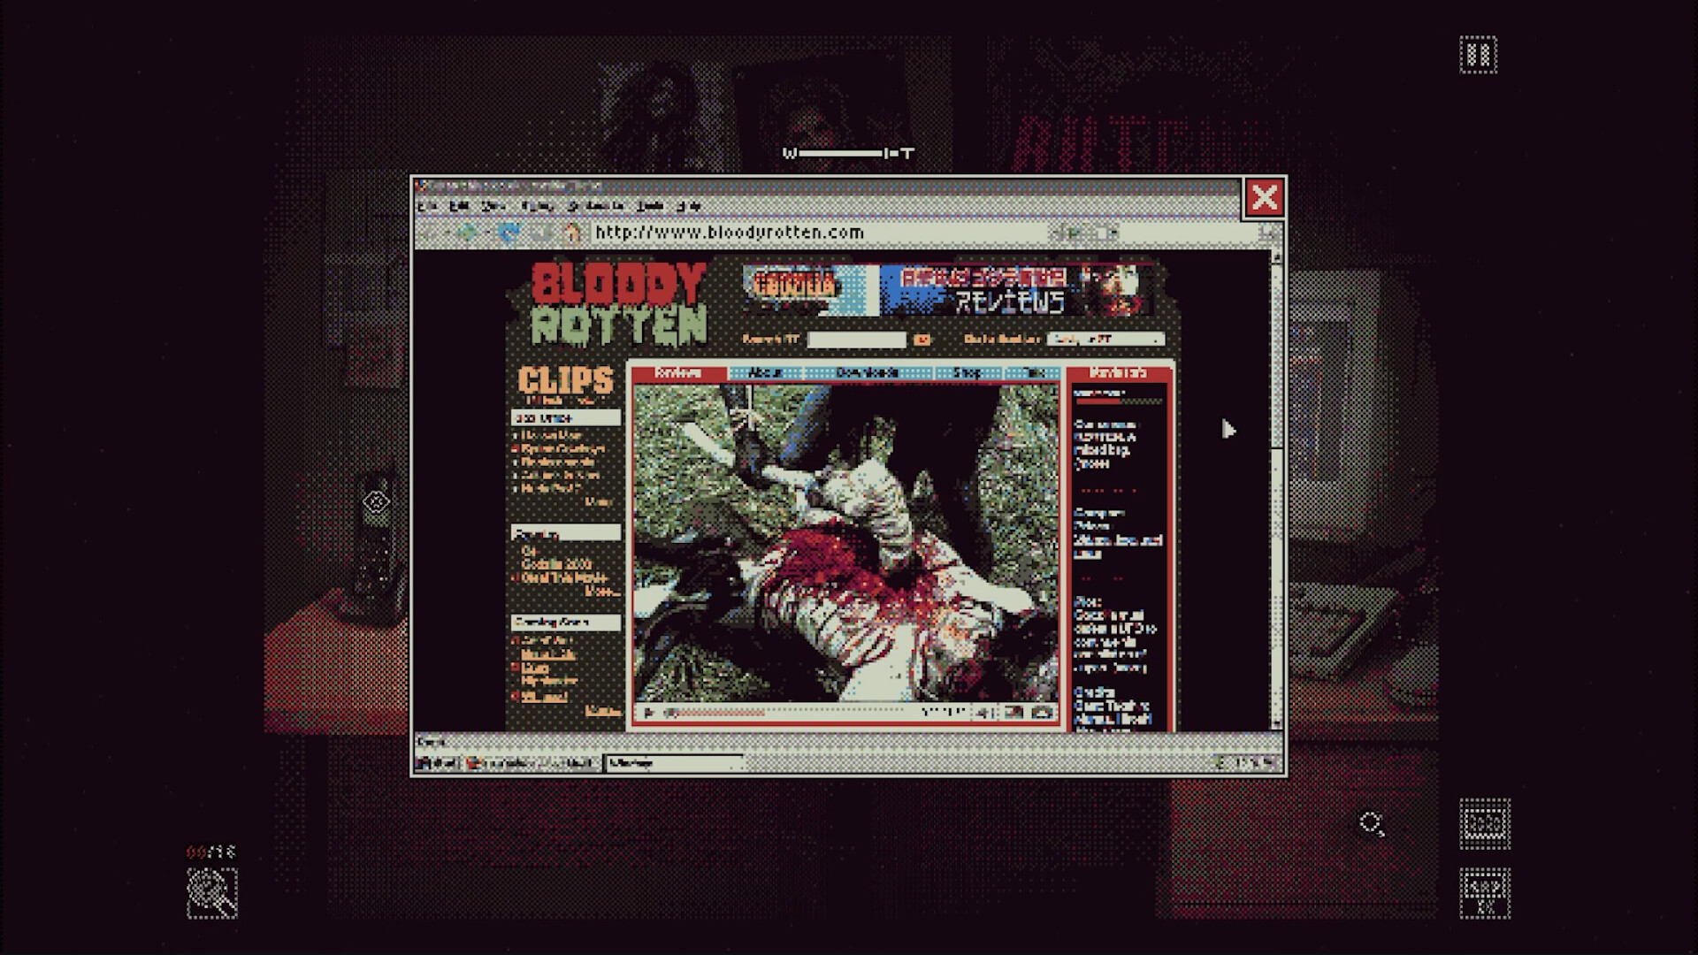
Task: Click the CLIPS heading in the sidebar
Action: pyautogui.click(x=566, y=380)
